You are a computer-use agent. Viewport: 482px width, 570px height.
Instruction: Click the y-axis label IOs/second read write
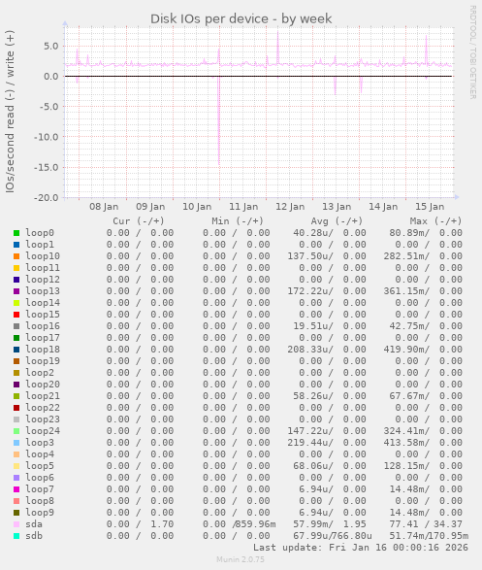click(x=10, y=112)
